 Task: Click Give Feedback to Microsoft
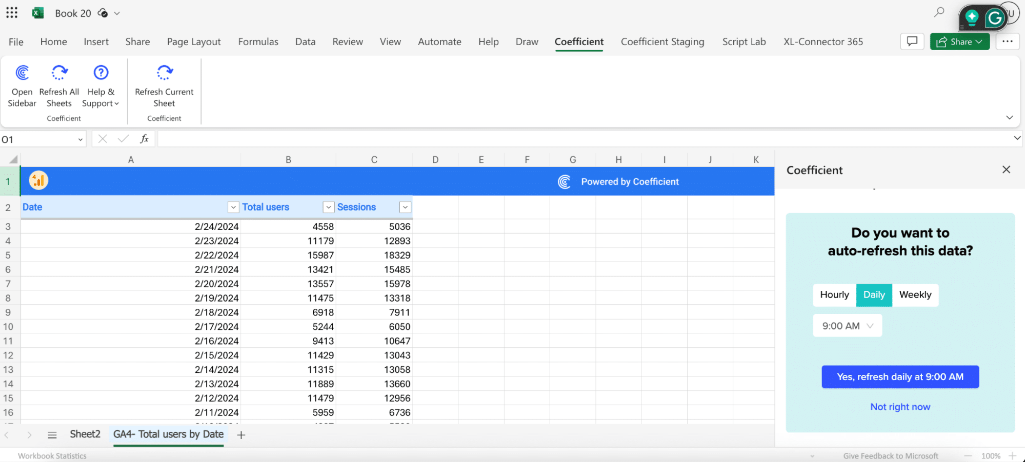click(x=891, y=456)
